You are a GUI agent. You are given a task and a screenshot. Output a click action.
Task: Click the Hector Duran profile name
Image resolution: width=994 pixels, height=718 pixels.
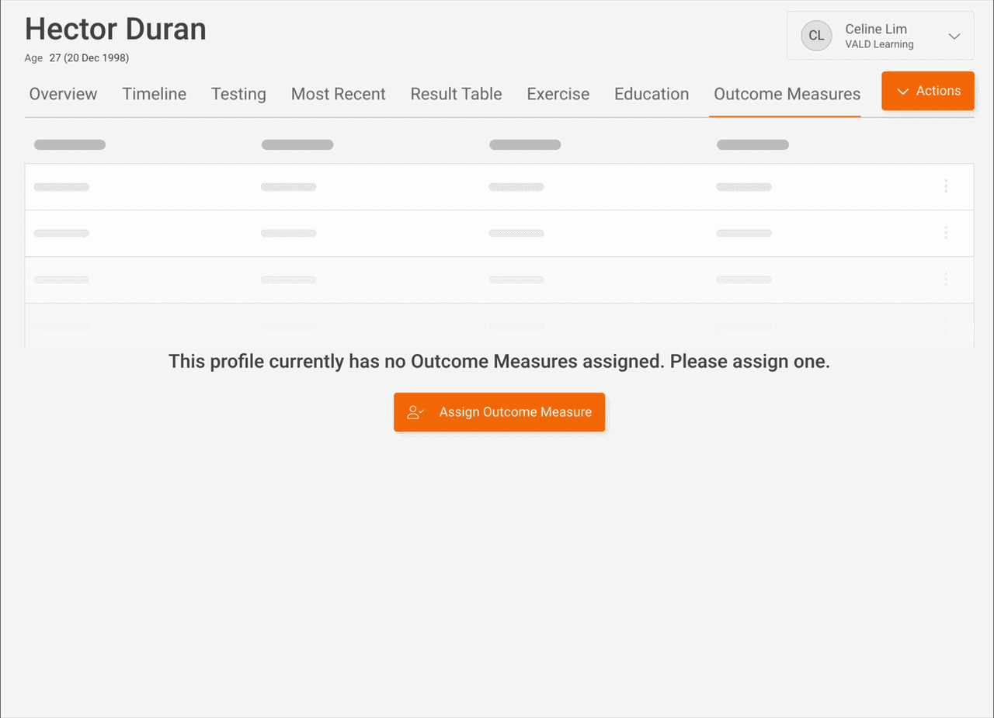[x=116, y=29]
